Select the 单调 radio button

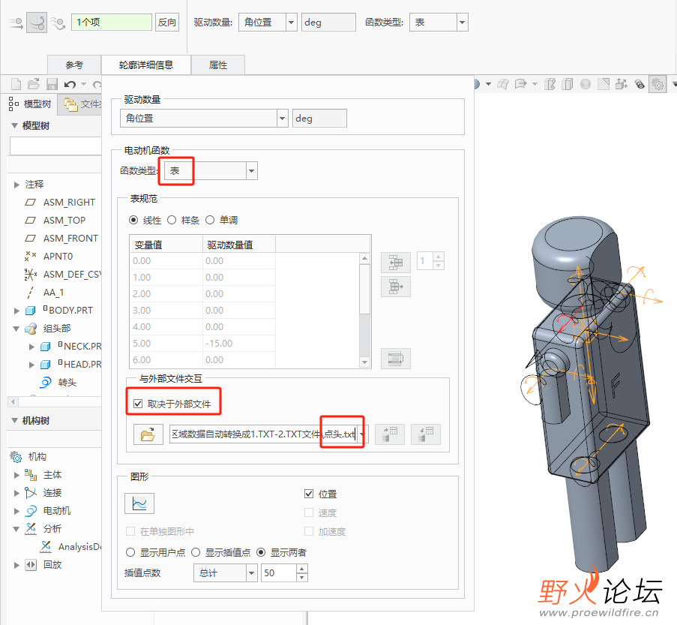click(x=210, y=220)
